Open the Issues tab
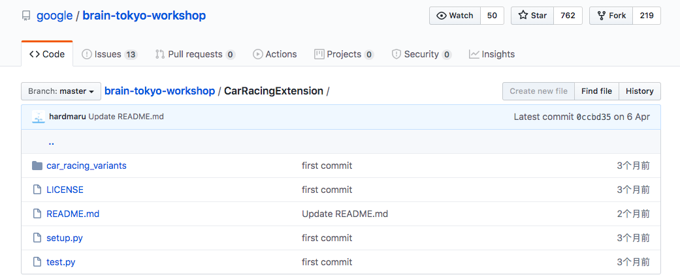 coord(109,54)
